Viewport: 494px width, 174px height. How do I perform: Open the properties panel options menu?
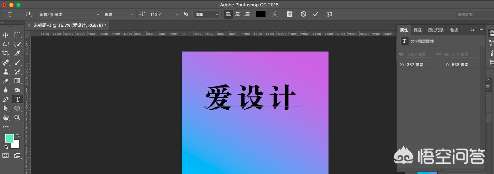click(x=482, y=30)
